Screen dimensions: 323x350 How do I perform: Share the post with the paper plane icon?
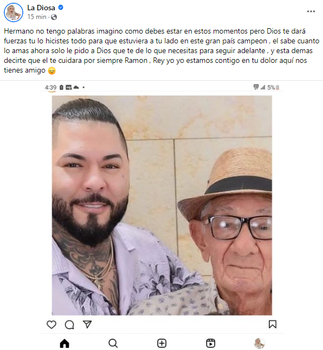pos(87,325)
